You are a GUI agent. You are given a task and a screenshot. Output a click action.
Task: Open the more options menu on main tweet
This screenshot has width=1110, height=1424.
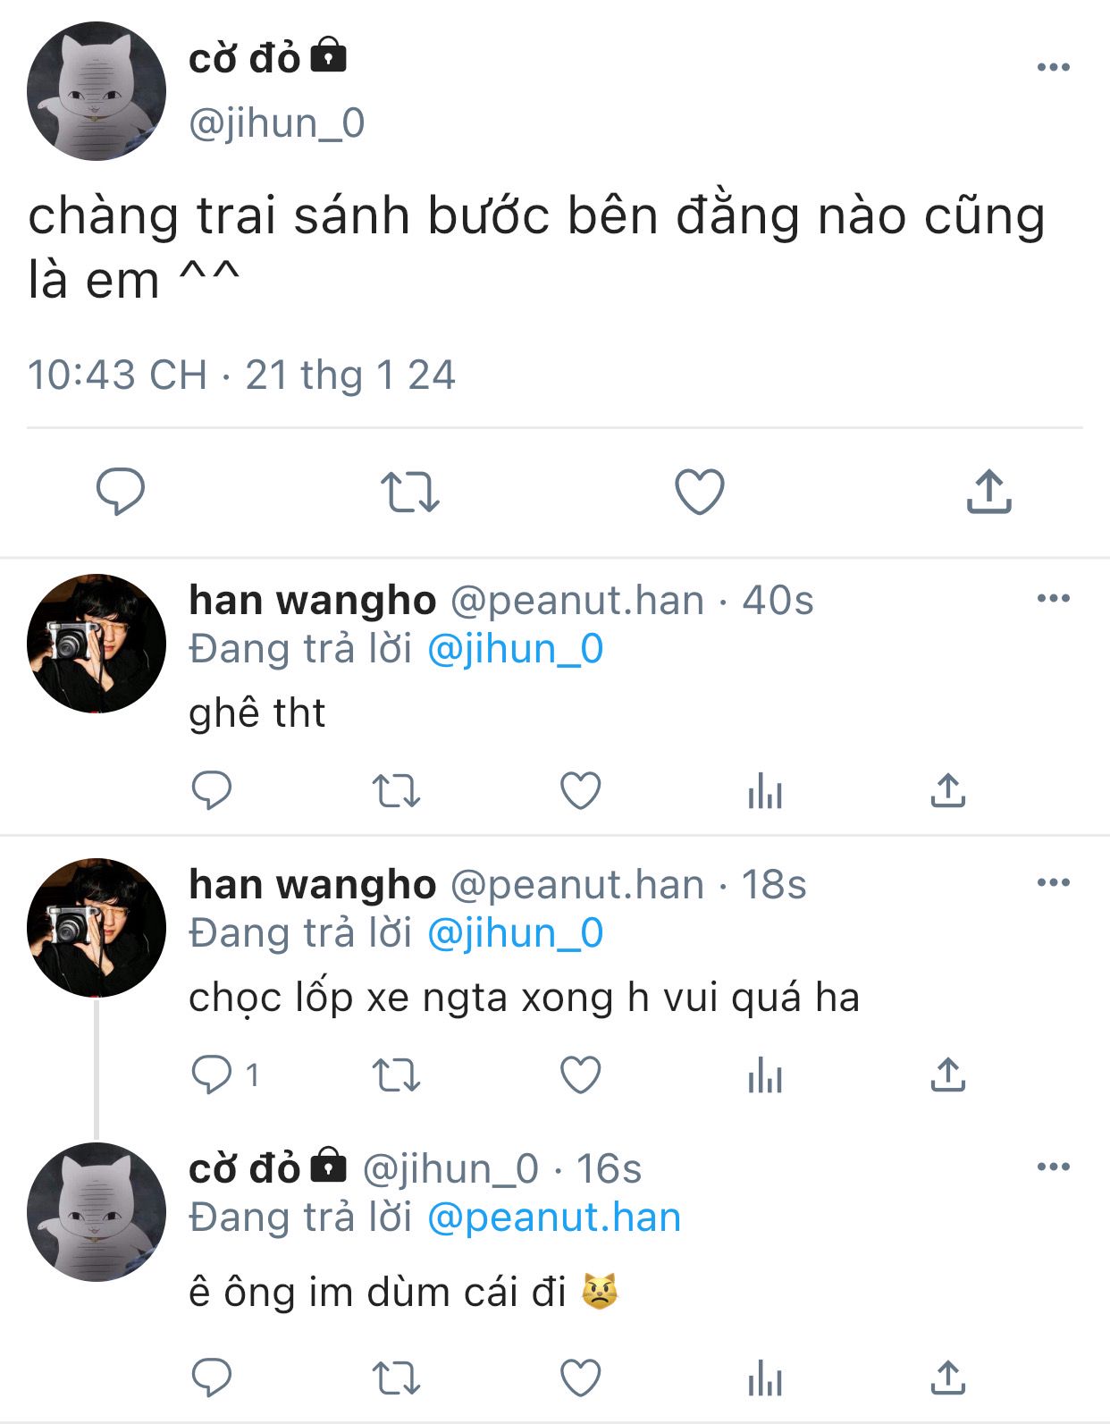point(1053,67)
